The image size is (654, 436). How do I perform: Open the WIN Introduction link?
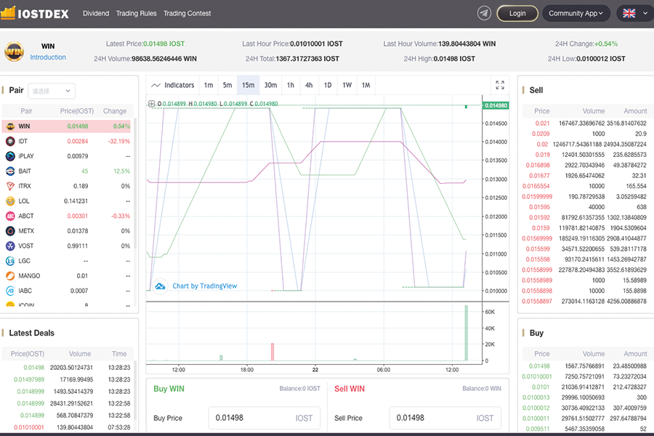tap(48, 57)
